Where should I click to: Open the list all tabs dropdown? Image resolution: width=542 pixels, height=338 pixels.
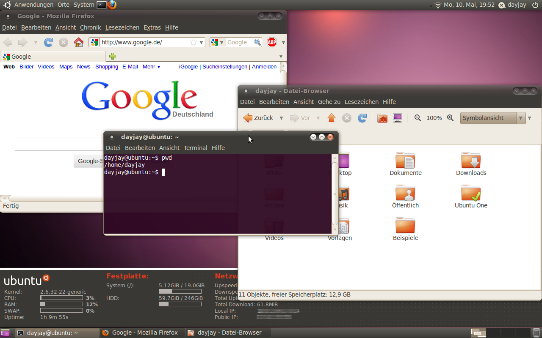pyautogui.click(x=281, y=56)
